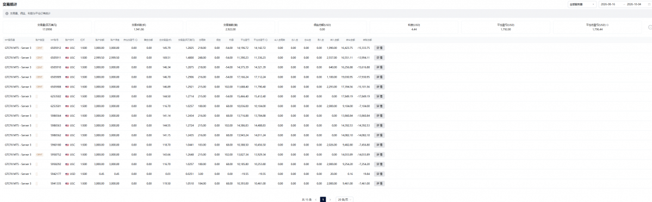Click the US flag icon for account 6505908
652x202 pixels.
click(x=67, y=86)
